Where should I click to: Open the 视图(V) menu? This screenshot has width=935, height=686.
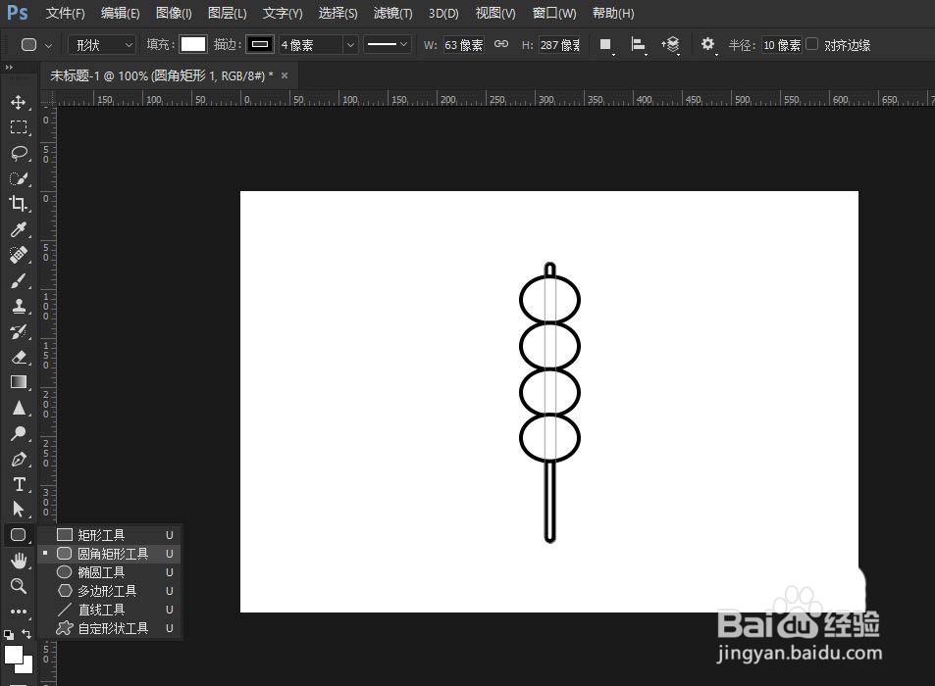point(495,13)
